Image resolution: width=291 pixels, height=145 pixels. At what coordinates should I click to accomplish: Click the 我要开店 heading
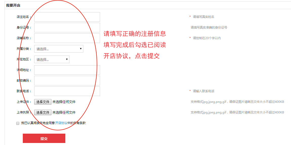(x=13, y=5)
